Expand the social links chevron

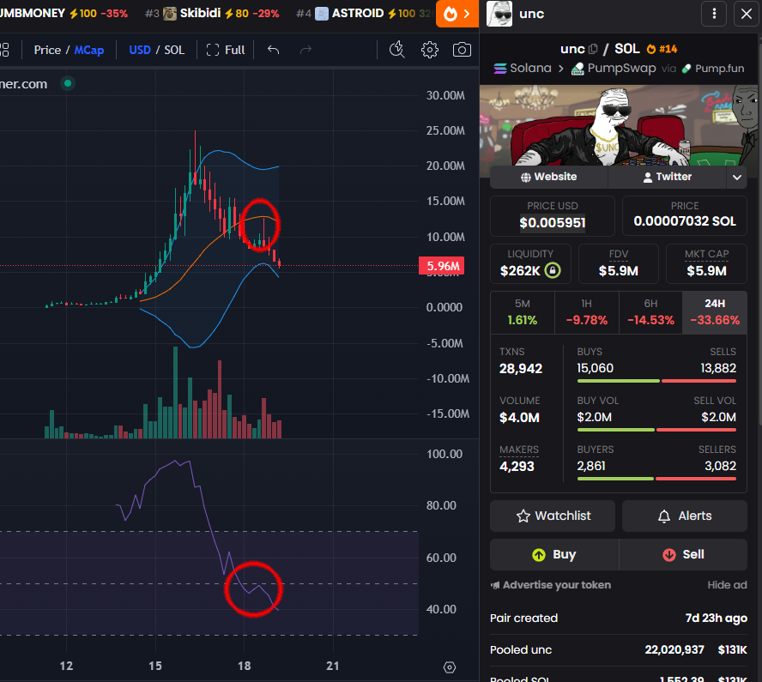click(x=737, y=178)
